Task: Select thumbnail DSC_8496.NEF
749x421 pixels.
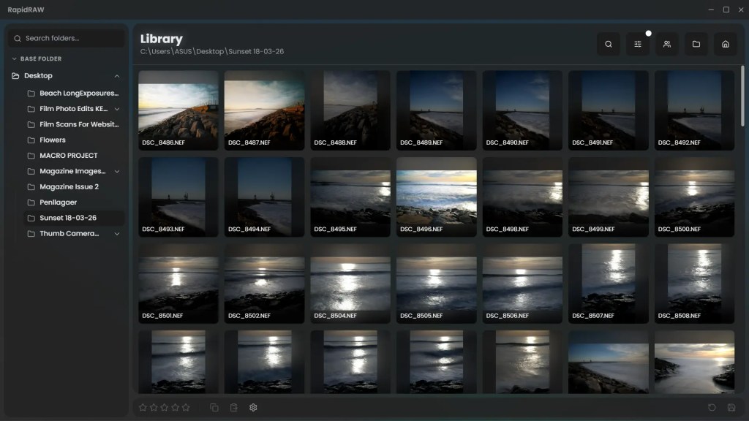Action: 436,196
